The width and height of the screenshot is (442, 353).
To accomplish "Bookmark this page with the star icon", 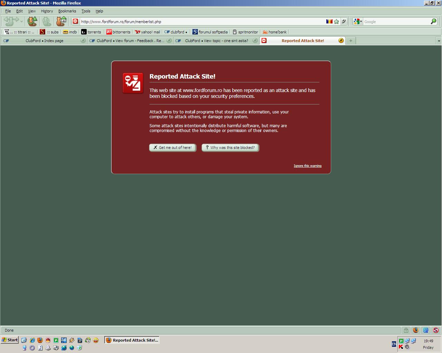I will coord(337,21).
